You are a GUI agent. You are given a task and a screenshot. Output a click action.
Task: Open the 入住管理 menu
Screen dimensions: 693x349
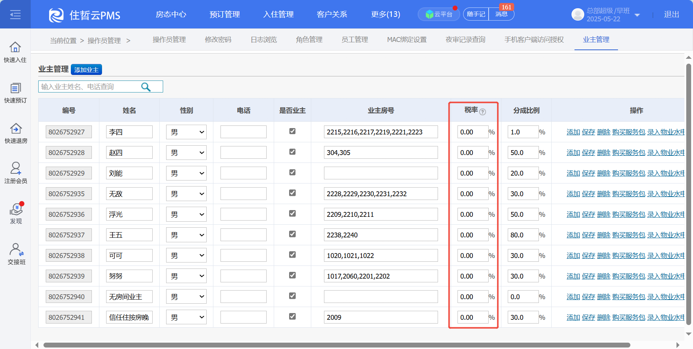278,14
